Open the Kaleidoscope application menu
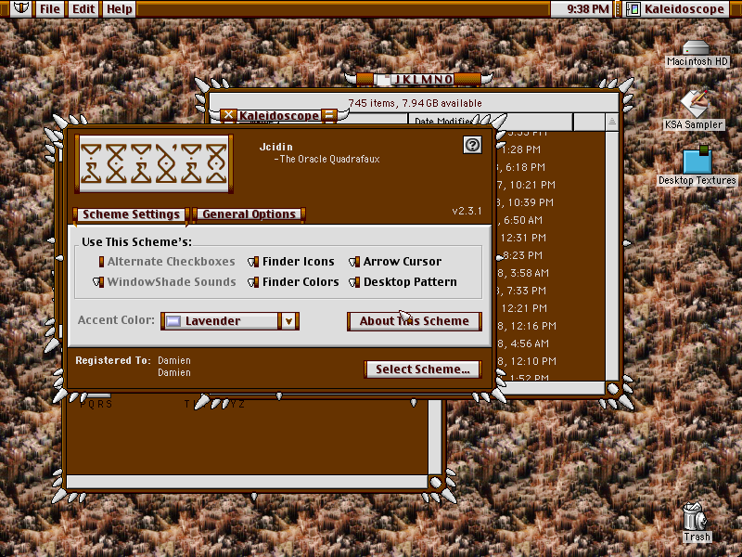 pyautogui.click(x=676, y=9)
